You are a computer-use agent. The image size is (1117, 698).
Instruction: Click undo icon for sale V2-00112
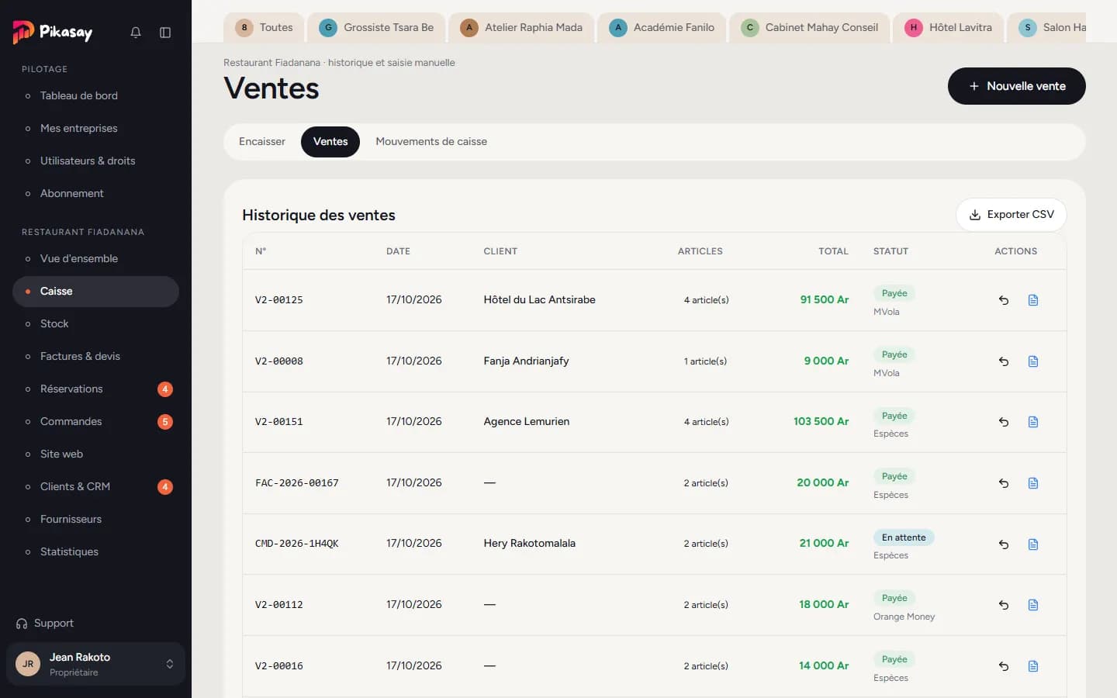tap(1004, 605)
